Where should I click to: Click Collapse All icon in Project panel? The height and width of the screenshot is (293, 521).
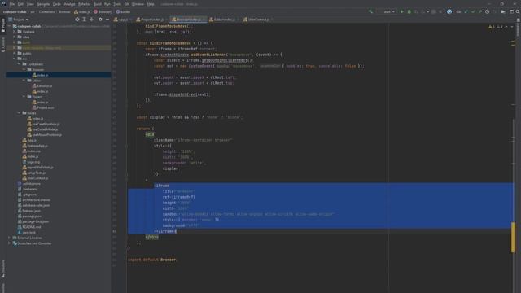(92, 20)
